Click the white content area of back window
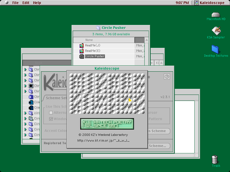Viewport: 230px width, 172px height. click(x=185, y=127)
